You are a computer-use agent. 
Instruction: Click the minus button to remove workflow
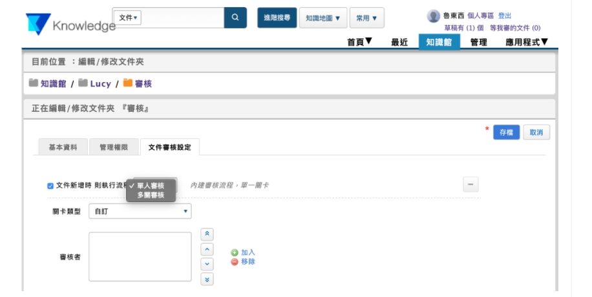click(x=470, y=185)
